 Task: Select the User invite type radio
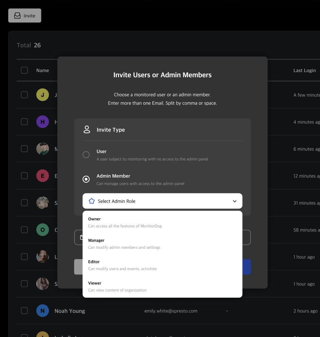tap(86, 155)
